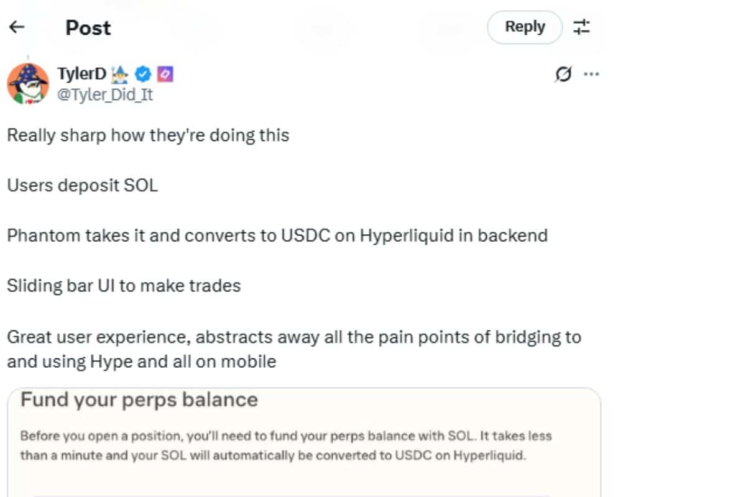Viewport: 746px width, 497px height.
Task: Click the line about Phantom converting to USDC
Action: coord(277,236)
